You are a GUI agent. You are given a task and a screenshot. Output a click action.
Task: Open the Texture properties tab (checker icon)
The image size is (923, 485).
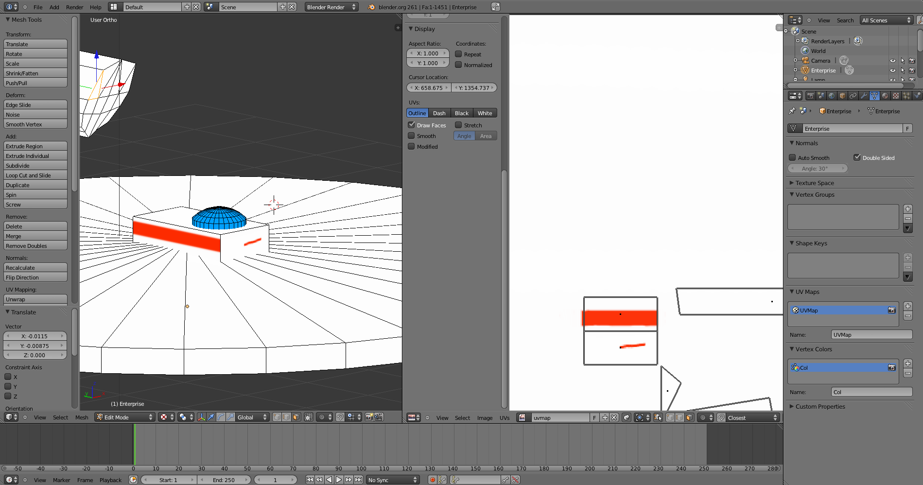(896, 96)
